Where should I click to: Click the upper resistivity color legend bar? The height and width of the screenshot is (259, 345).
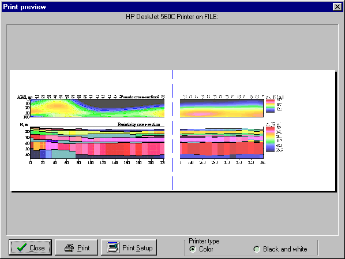point(270,106)
